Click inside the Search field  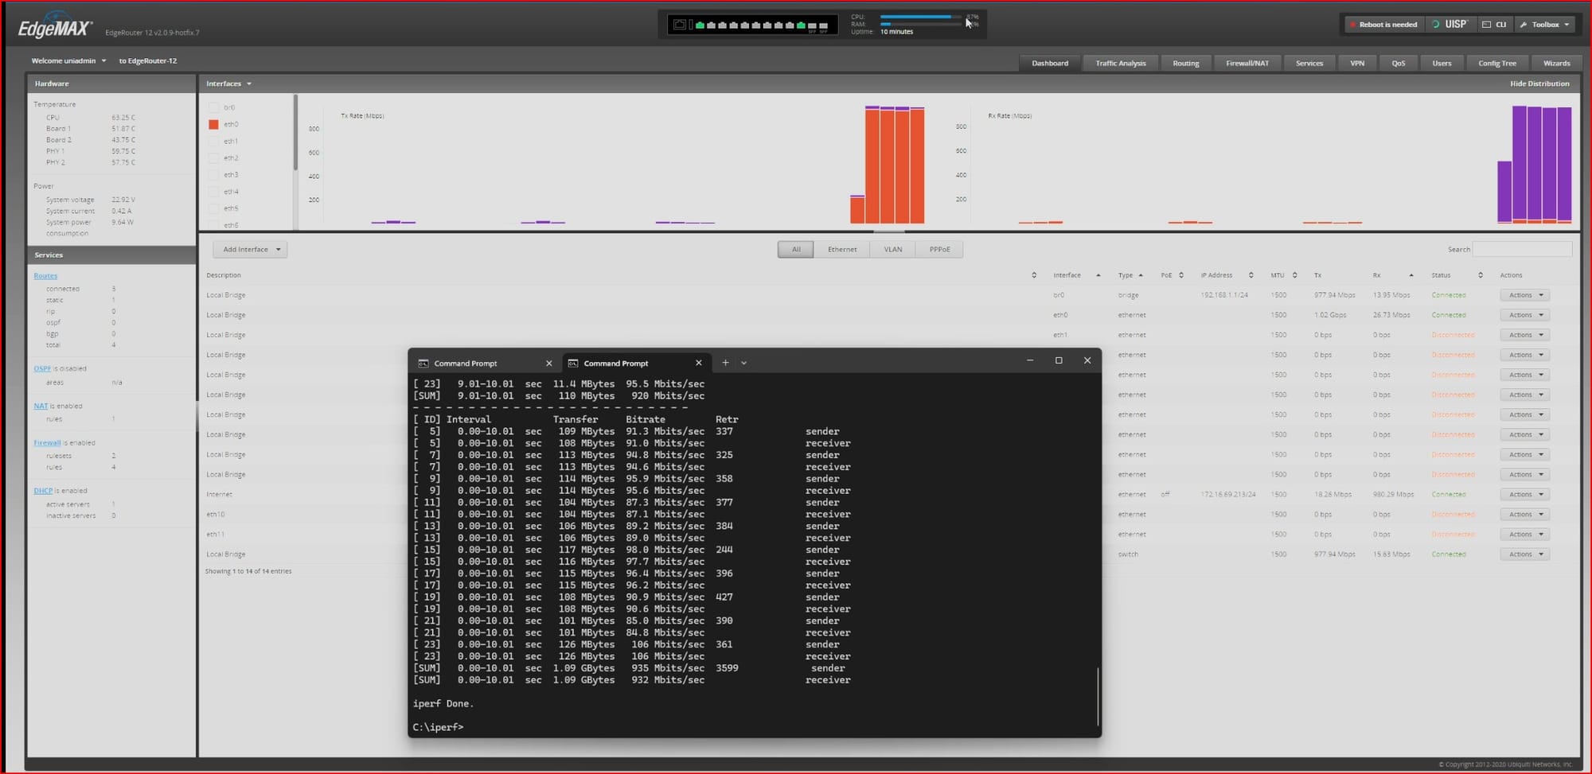click(x=1523, y=249)
